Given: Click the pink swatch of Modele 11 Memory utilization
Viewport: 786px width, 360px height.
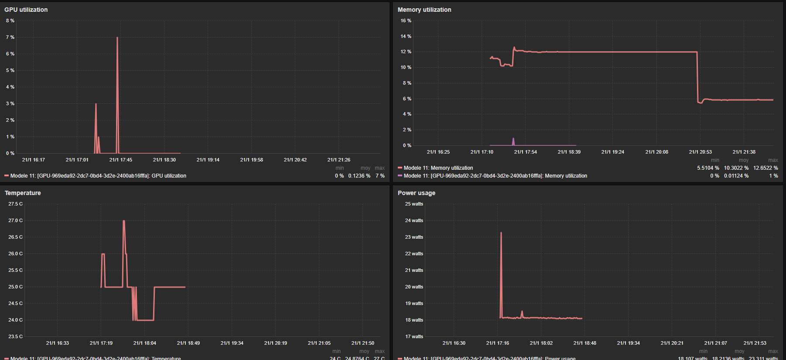Looking at the screenshot, I should coord(400,168).
